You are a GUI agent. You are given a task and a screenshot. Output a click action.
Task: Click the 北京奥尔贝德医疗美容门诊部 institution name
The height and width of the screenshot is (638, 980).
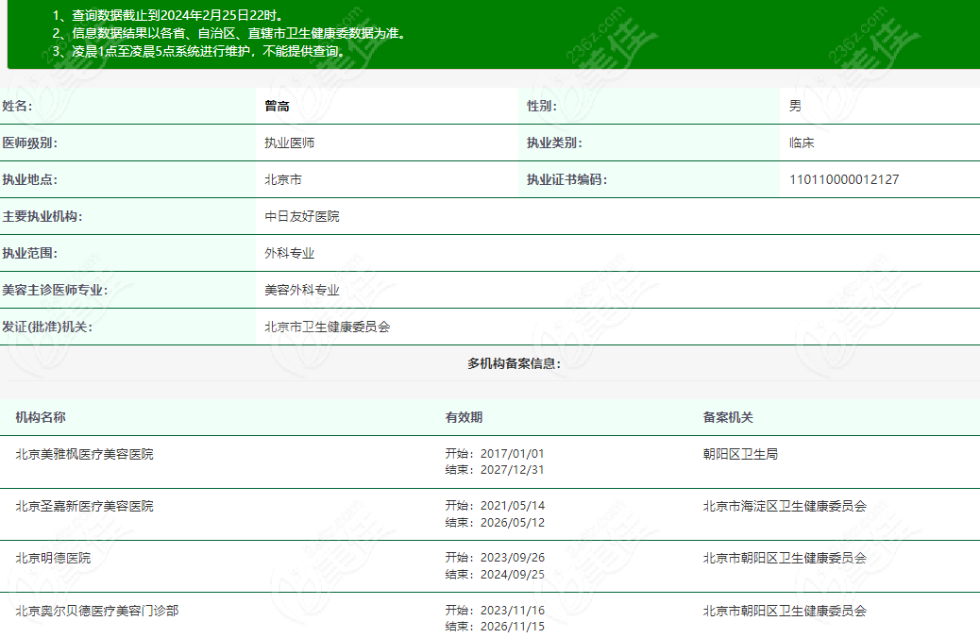point(96,611)
